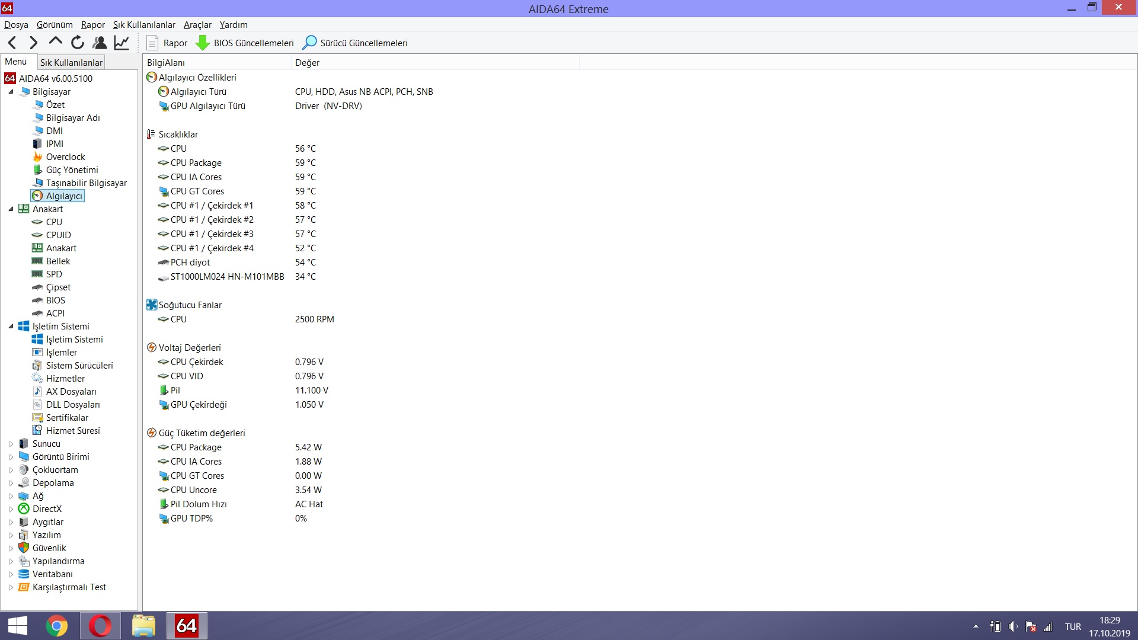Open the Dosya menu
The width and height of the screenshot is (1138, 640).
click(x=16, y=25)
